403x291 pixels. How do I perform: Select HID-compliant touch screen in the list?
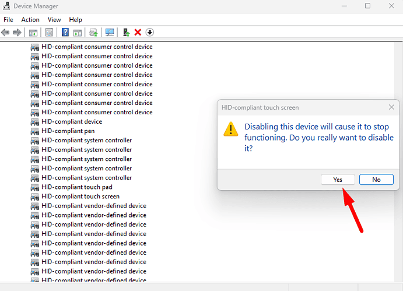coord(80,197)
